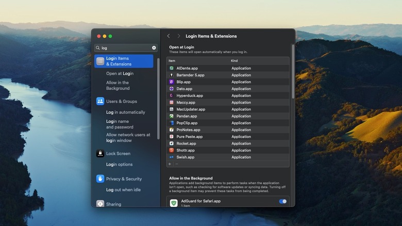Add a login item with the plus button
The height and width of the screenshot is (226, 402).
point(170,164)
